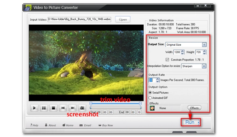The height and width of the screenshot is (137, 237).
Task: Jump to previous frame button
Action: coord(63,108)
